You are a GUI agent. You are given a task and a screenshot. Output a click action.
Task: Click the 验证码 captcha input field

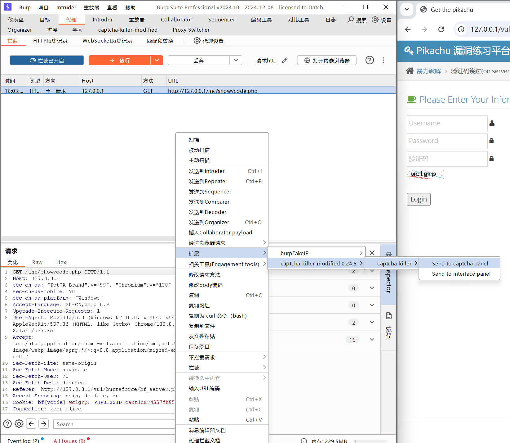(447, 159)
